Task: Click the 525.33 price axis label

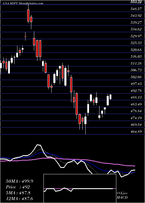Action: point(136,43)
